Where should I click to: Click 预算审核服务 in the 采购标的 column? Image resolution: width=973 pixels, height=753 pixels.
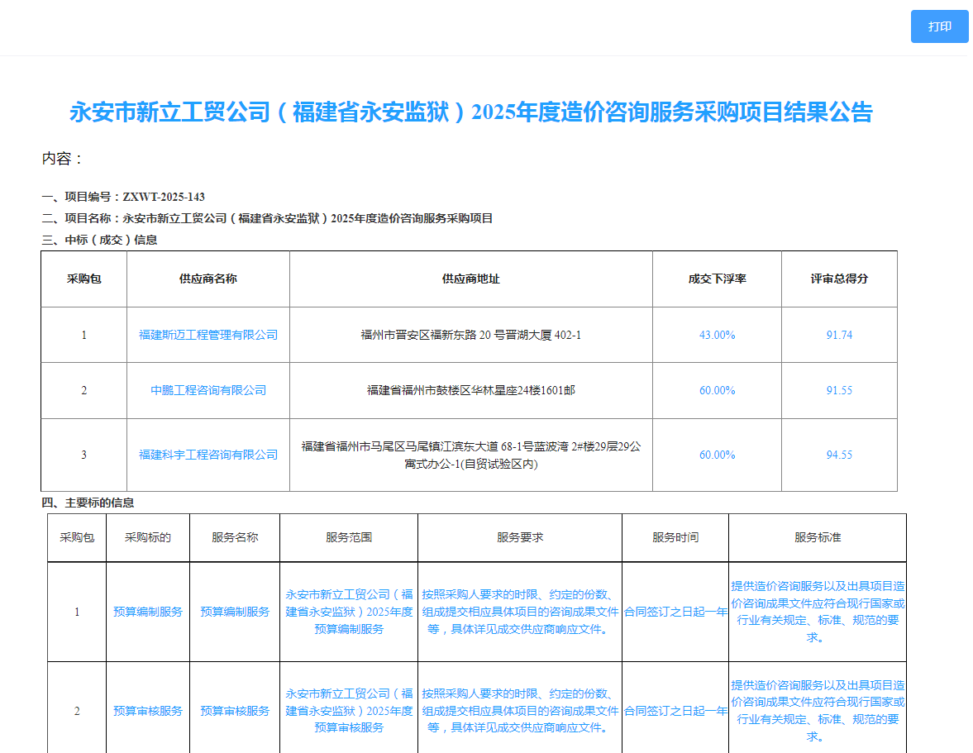click(148, 712)
